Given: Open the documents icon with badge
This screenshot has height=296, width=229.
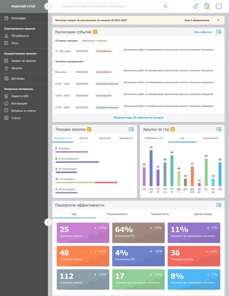Looking at the screenshot, I should tap(207, 7).
